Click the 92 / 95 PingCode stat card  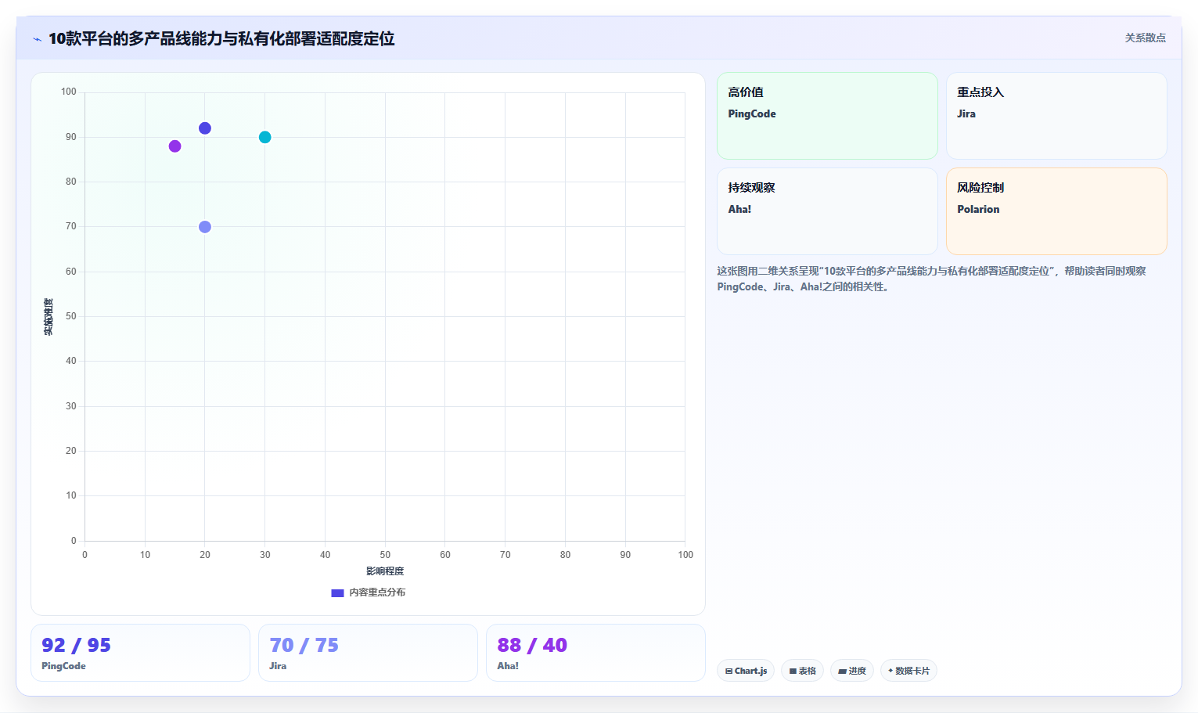tap(140, 653)
